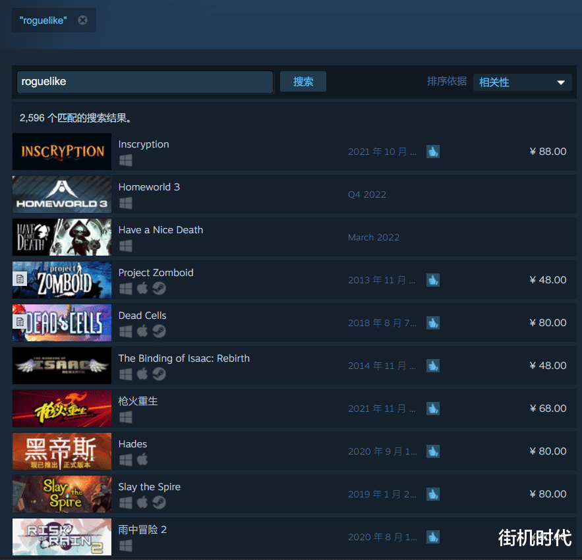The height and width of the screenshot is (560, 582).
Task: Click the thumbs-up review icon for Project Zomboid
Action: tap(433, 280)
